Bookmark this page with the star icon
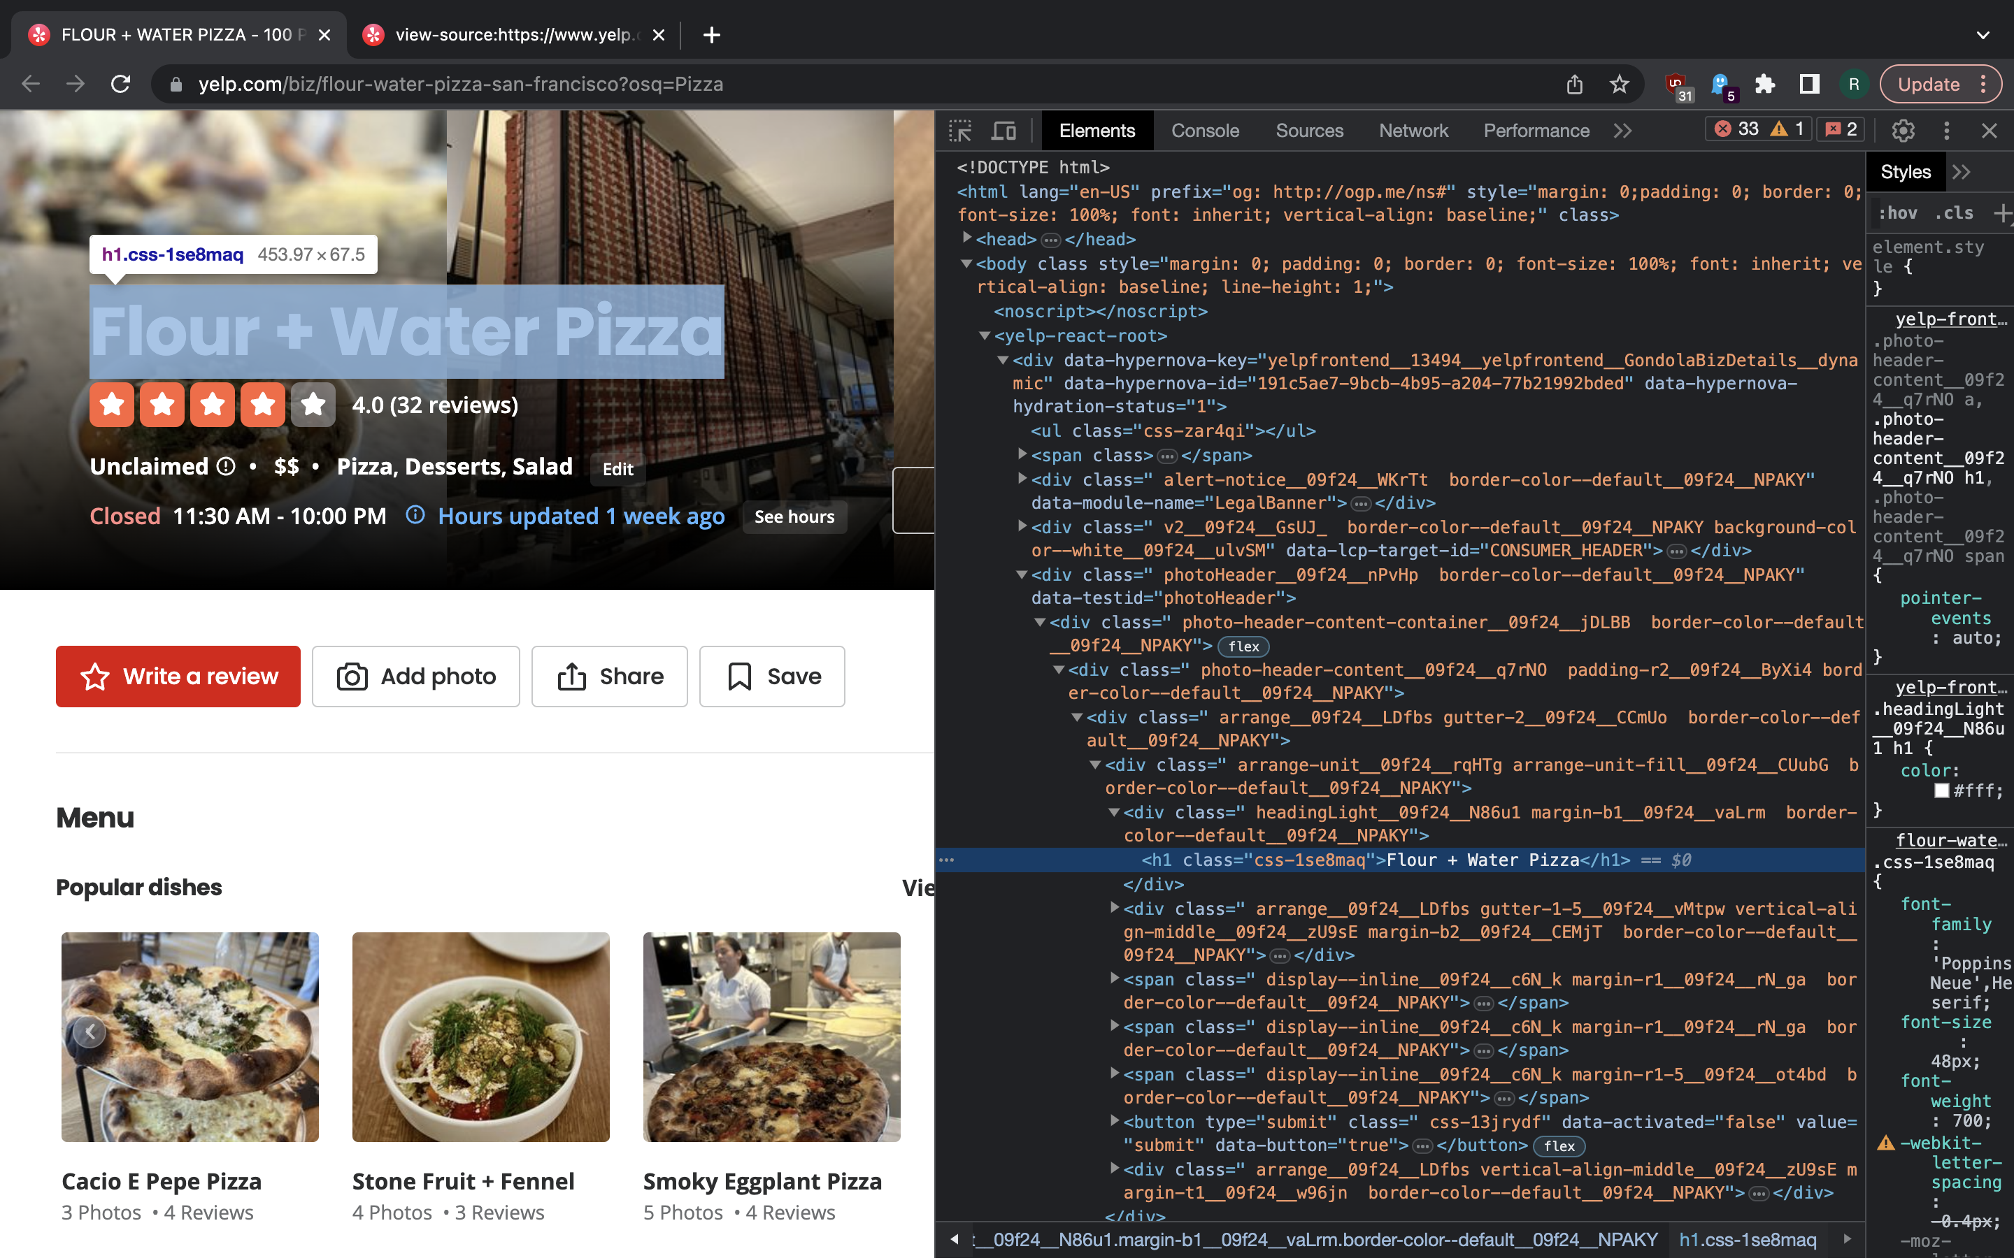The image size is (2014, 1258). click(x=1619, y=84)
